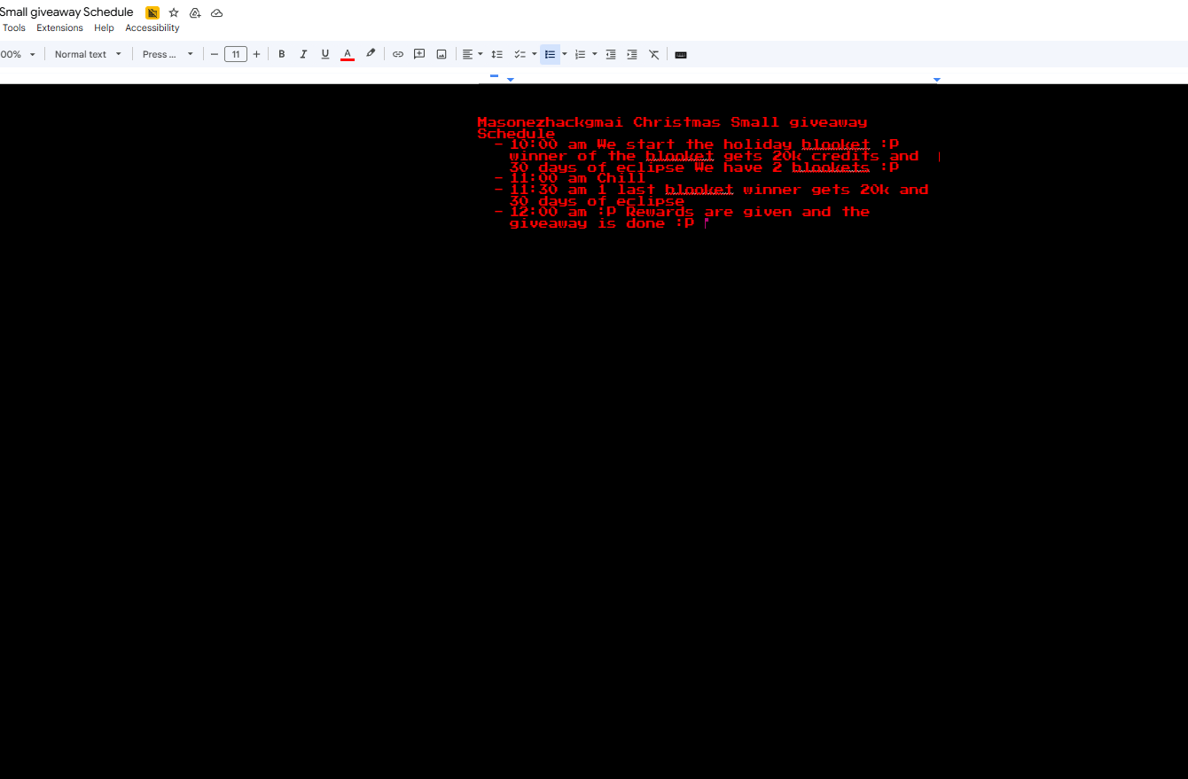Click the left indent marker on ruler

(x=511, y=80)
